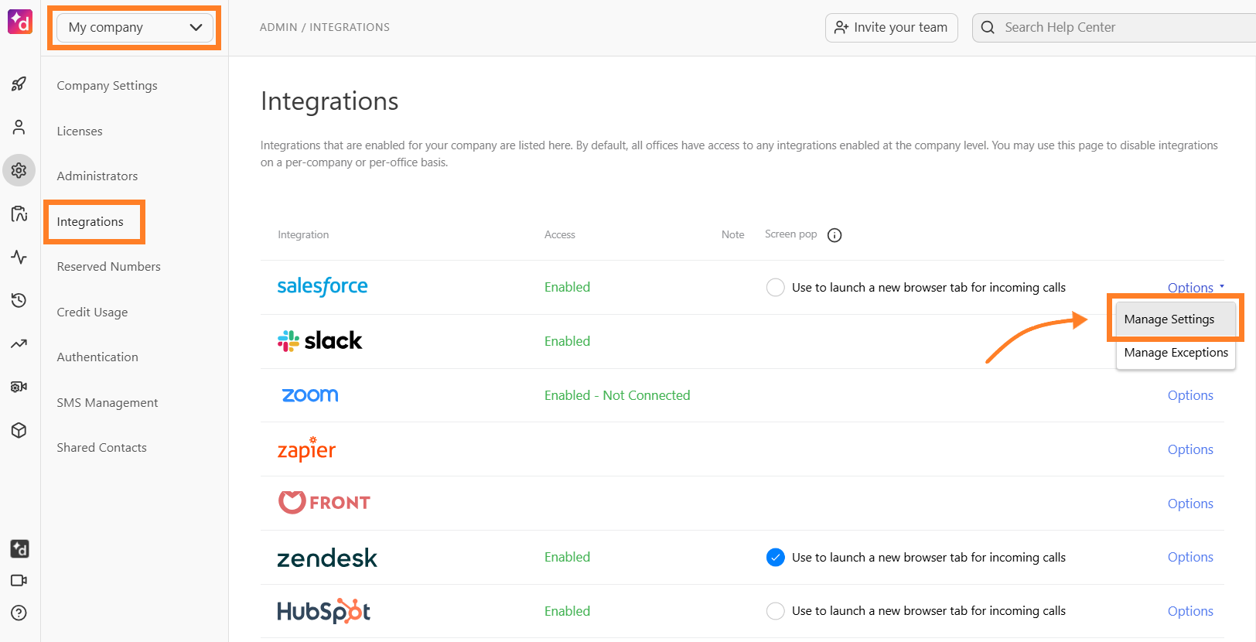Screen dimensions: 1256x642
Task: Click Zoom 'Enabled - Not Connected' status
Action: [x=617, y=395]
